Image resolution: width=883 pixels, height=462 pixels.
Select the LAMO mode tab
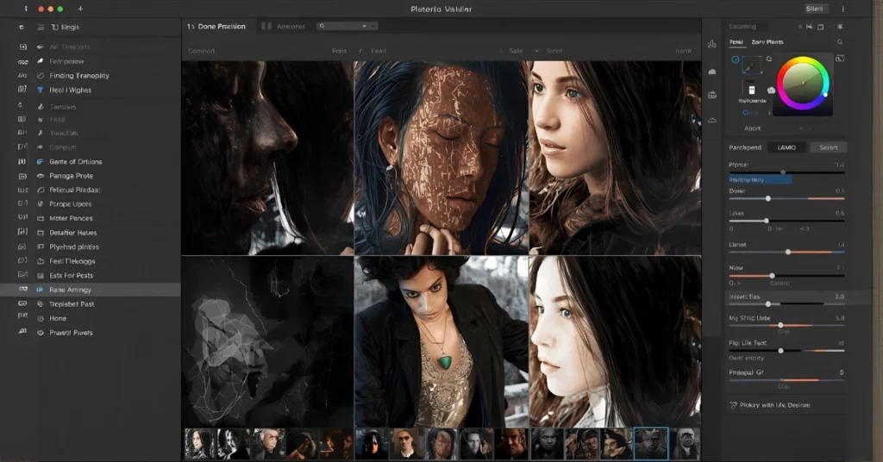tap(786, 147)
